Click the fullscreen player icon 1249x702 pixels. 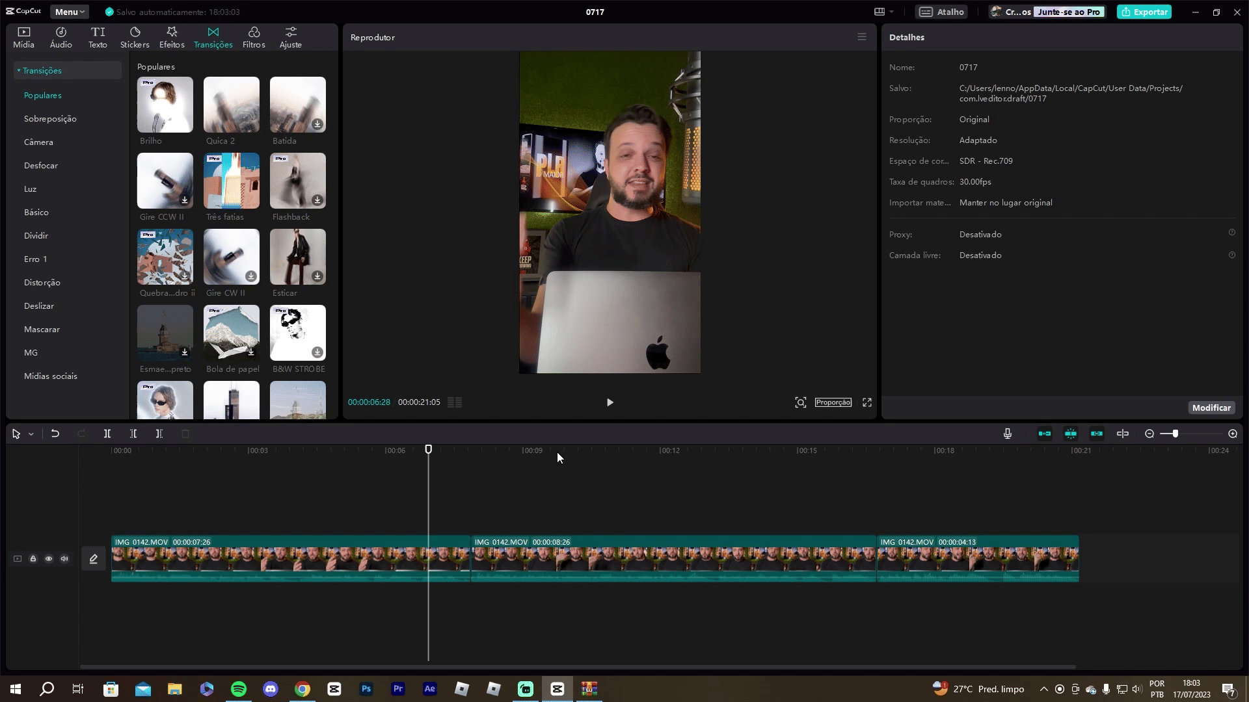click(x=867, y=402)
